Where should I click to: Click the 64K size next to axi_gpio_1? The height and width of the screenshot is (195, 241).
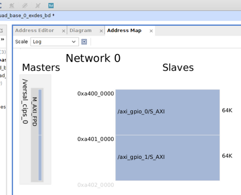(227, 156)
